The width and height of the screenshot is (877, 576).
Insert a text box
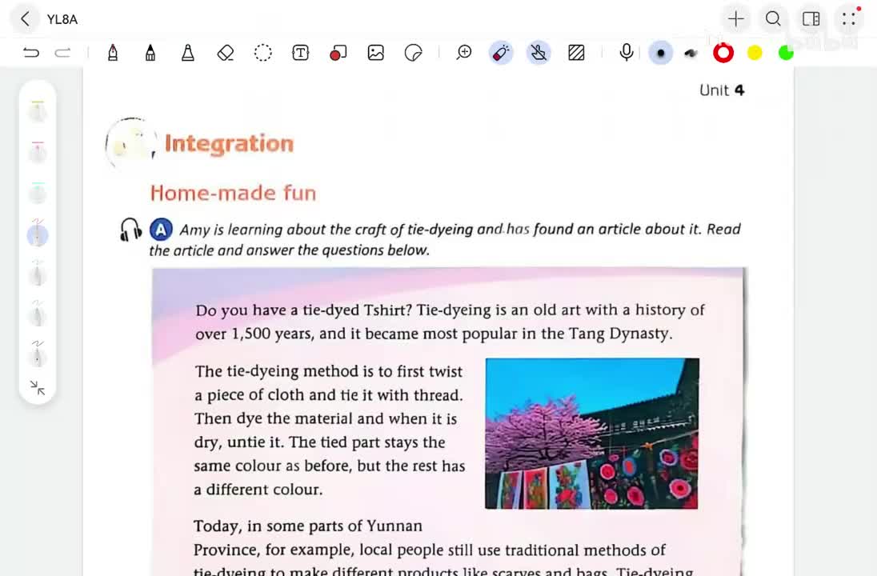point(300,53)
